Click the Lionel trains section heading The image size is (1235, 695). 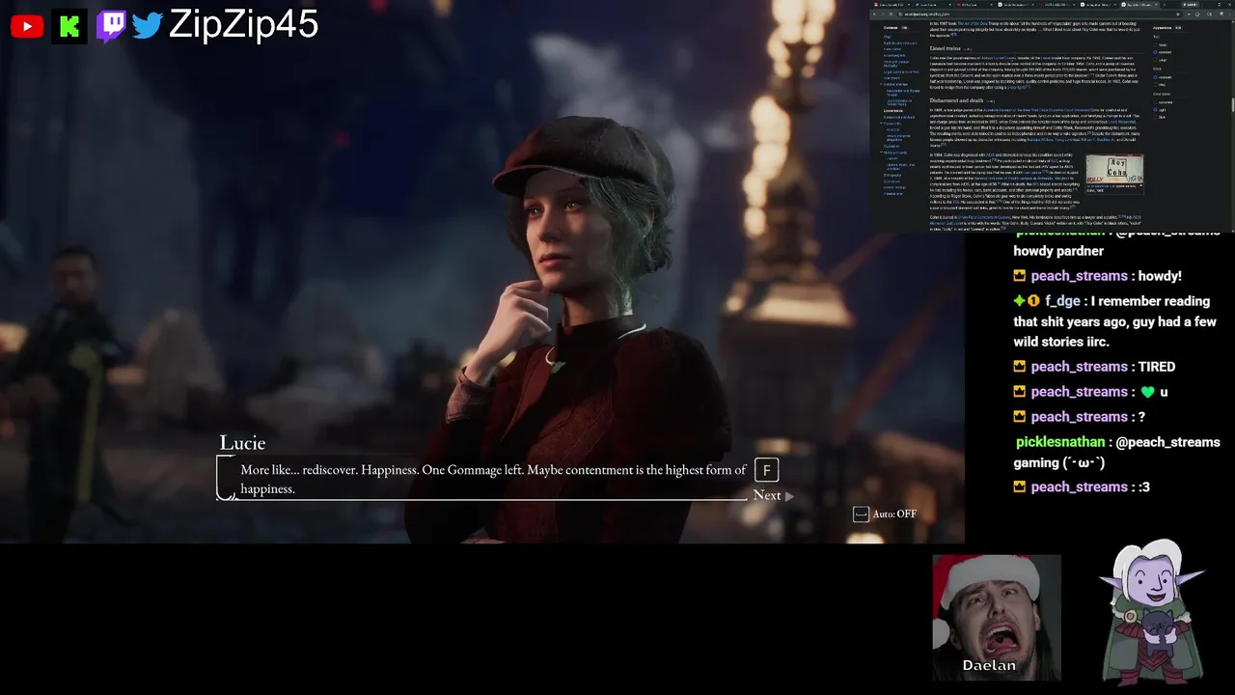click(x=945, y=48)
